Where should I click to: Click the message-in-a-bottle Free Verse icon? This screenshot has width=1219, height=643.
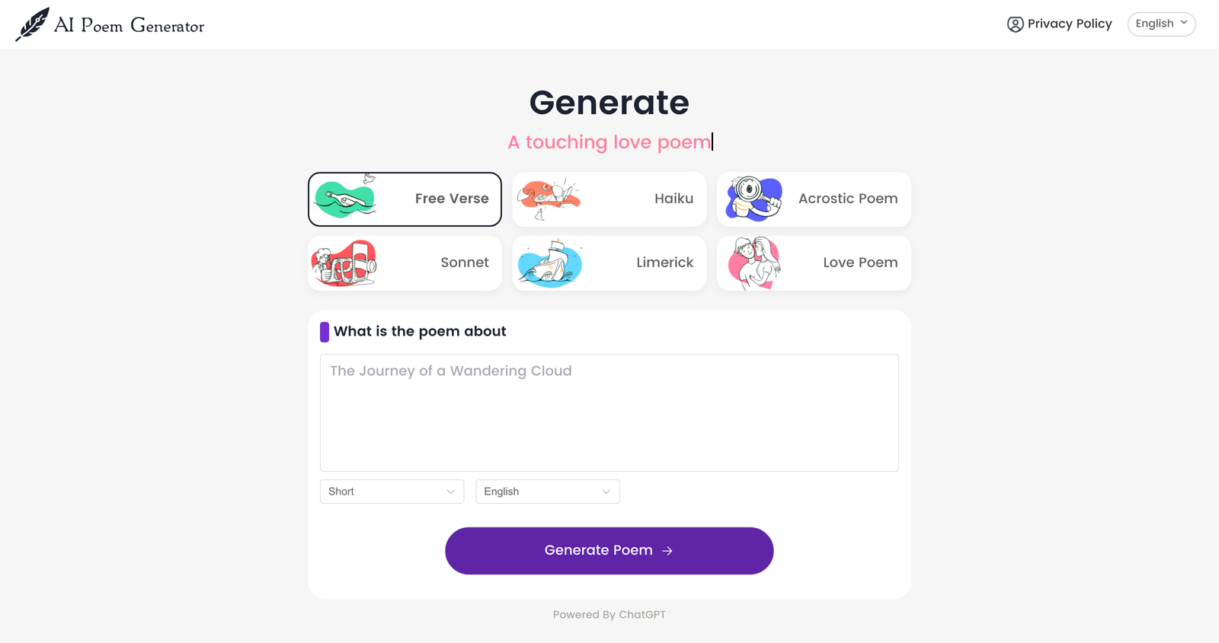coord(345,199)
